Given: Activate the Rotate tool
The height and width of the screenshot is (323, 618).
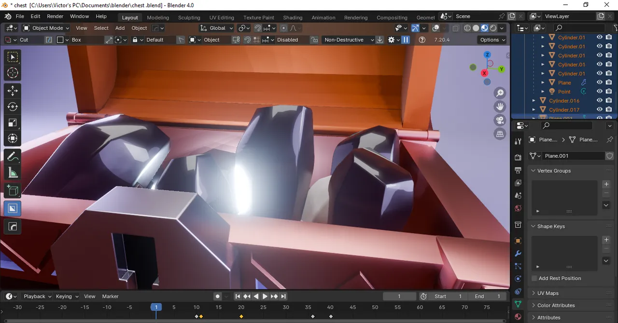Looking at the screenshot, I should click(x=13, y=107).
